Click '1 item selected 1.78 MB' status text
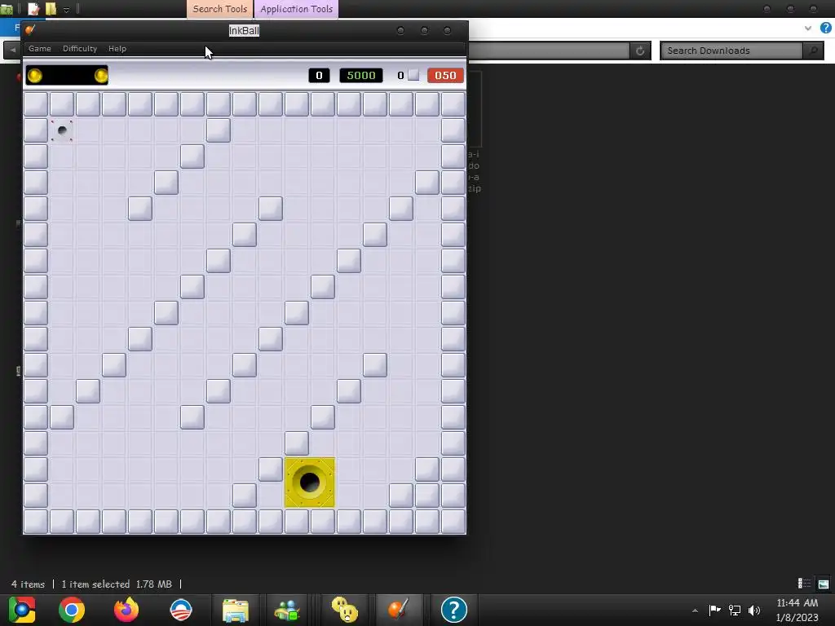This screenshot has width=835, height=626. point(117,584)
